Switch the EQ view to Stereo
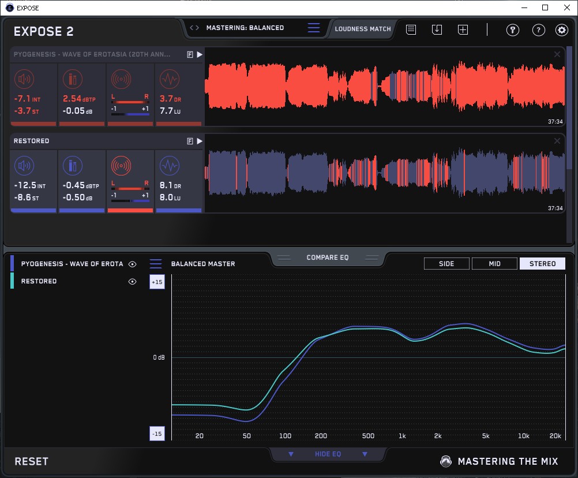The width and height of the screenshot is (578, 478). (543, 264)
